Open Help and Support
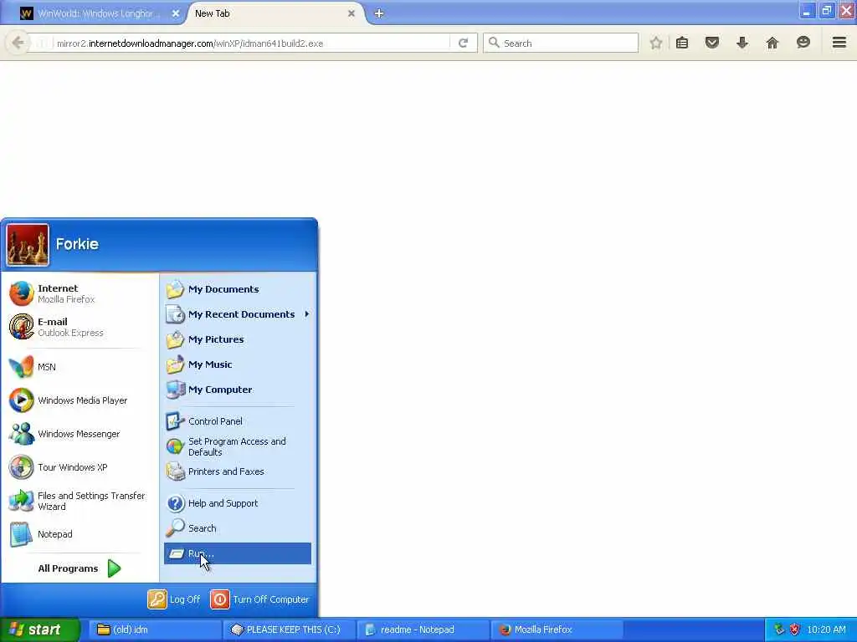The height and width of the screenshot is (642, 857). [x=237, y=502]
